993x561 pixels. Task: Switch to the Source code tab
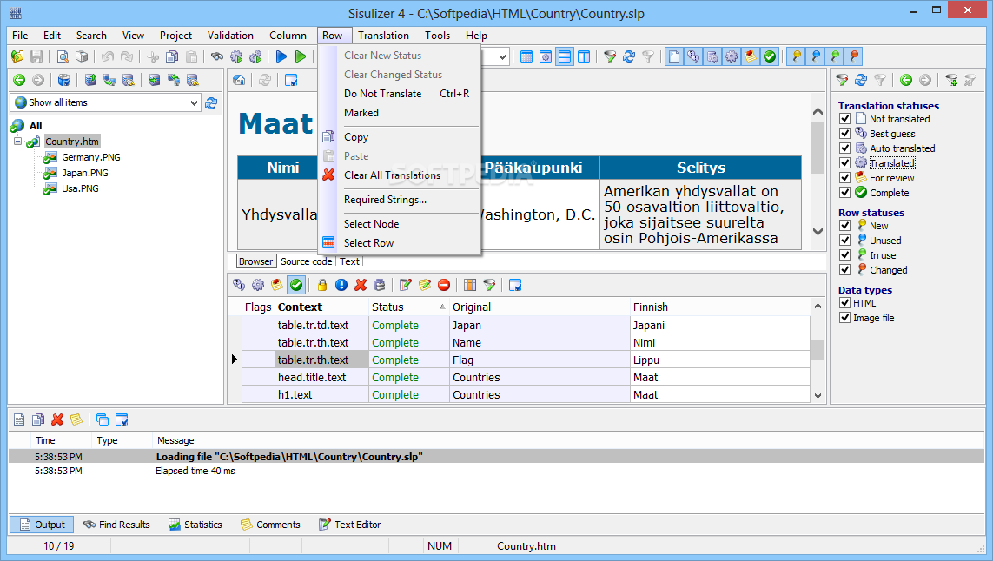click(x=306, y=261)
